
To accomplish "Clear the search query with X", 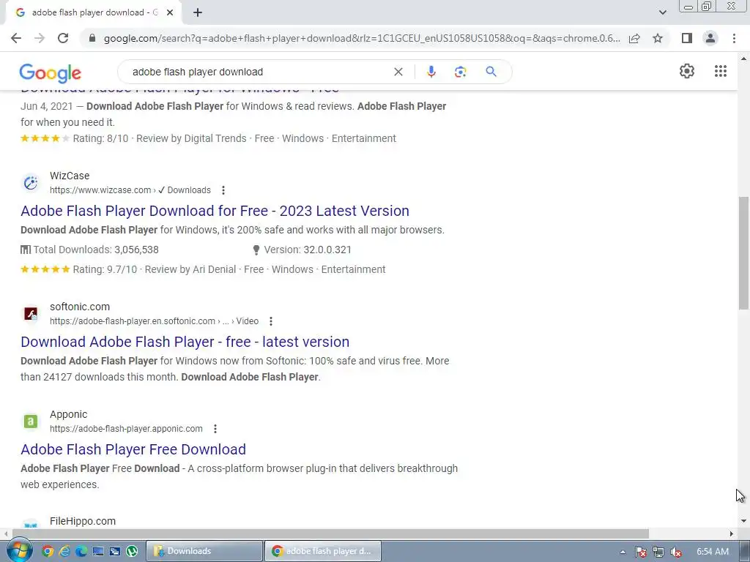I will click(x=398, y=72).
